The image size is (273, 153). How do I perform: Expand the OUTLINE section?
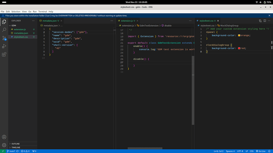[15, 144]
